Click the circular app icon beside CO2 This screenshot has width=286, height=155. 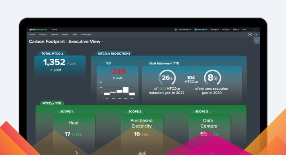tap(250, 34)
